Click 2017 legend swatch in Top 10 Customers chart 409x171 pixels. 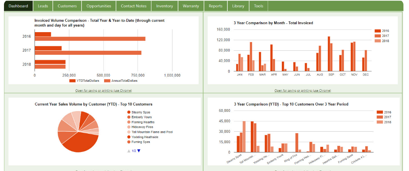tap(380, 117)
